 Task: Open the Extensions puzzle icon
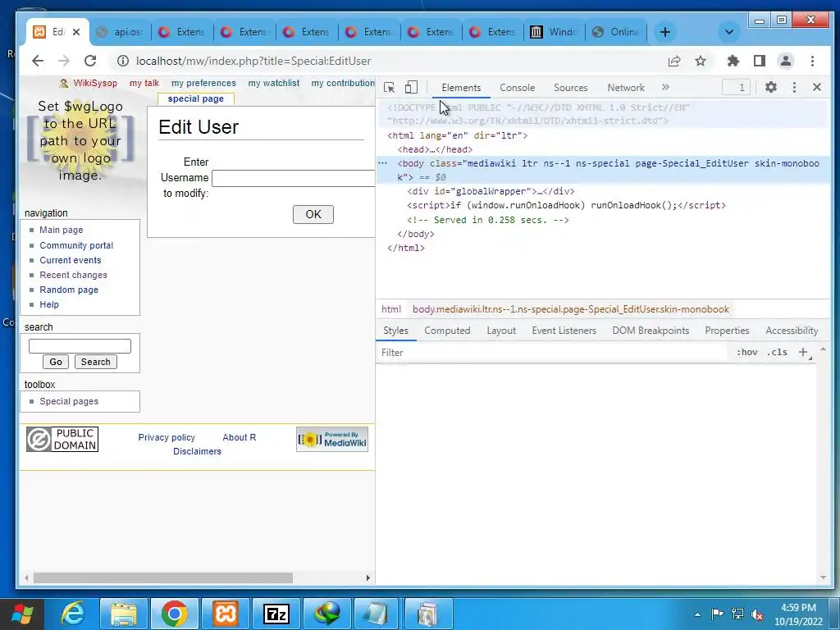click(x=733, y=61)
